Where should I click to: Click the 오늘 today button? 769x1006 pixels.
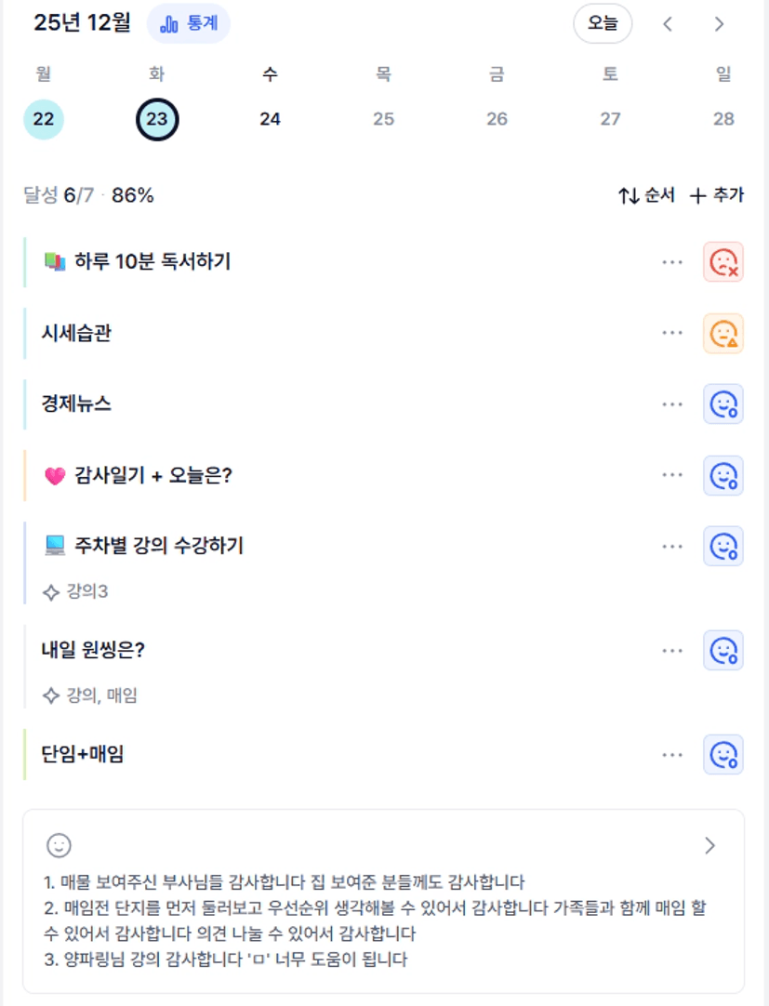pyautogui.click(x=603, y=24)
